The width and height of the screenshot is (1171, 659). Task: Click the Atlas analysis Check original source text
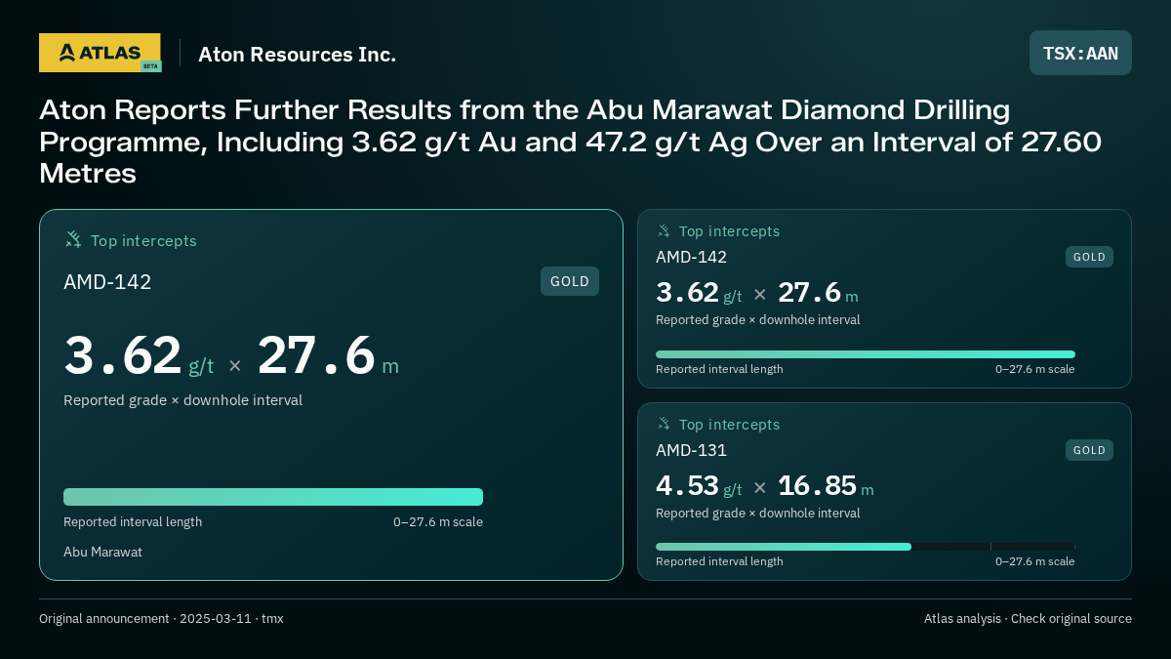click(x=1028, y=618)
